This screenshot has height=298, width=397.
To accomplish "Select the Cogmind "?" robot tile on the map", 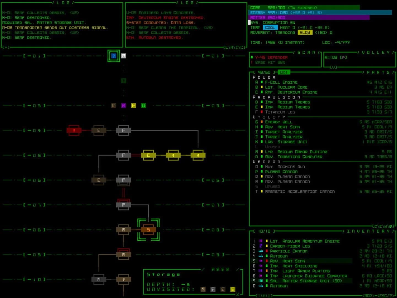I will pos(114,56).
